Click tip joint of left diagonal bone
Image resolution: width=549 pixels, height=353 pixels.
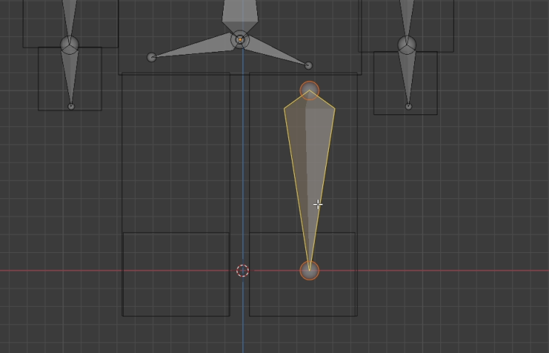(x=151, y=57)
